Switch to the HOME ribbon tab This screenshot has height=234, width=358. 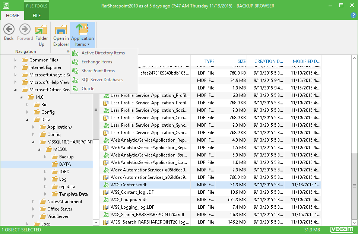[12, 16]
